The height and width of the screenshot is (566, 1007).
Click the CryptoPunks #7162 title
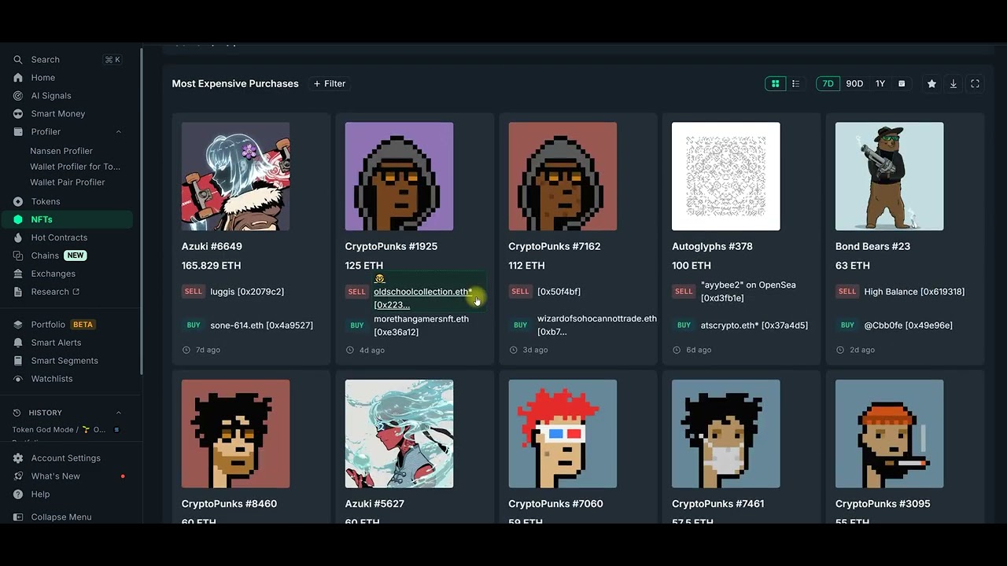[554, 246]
